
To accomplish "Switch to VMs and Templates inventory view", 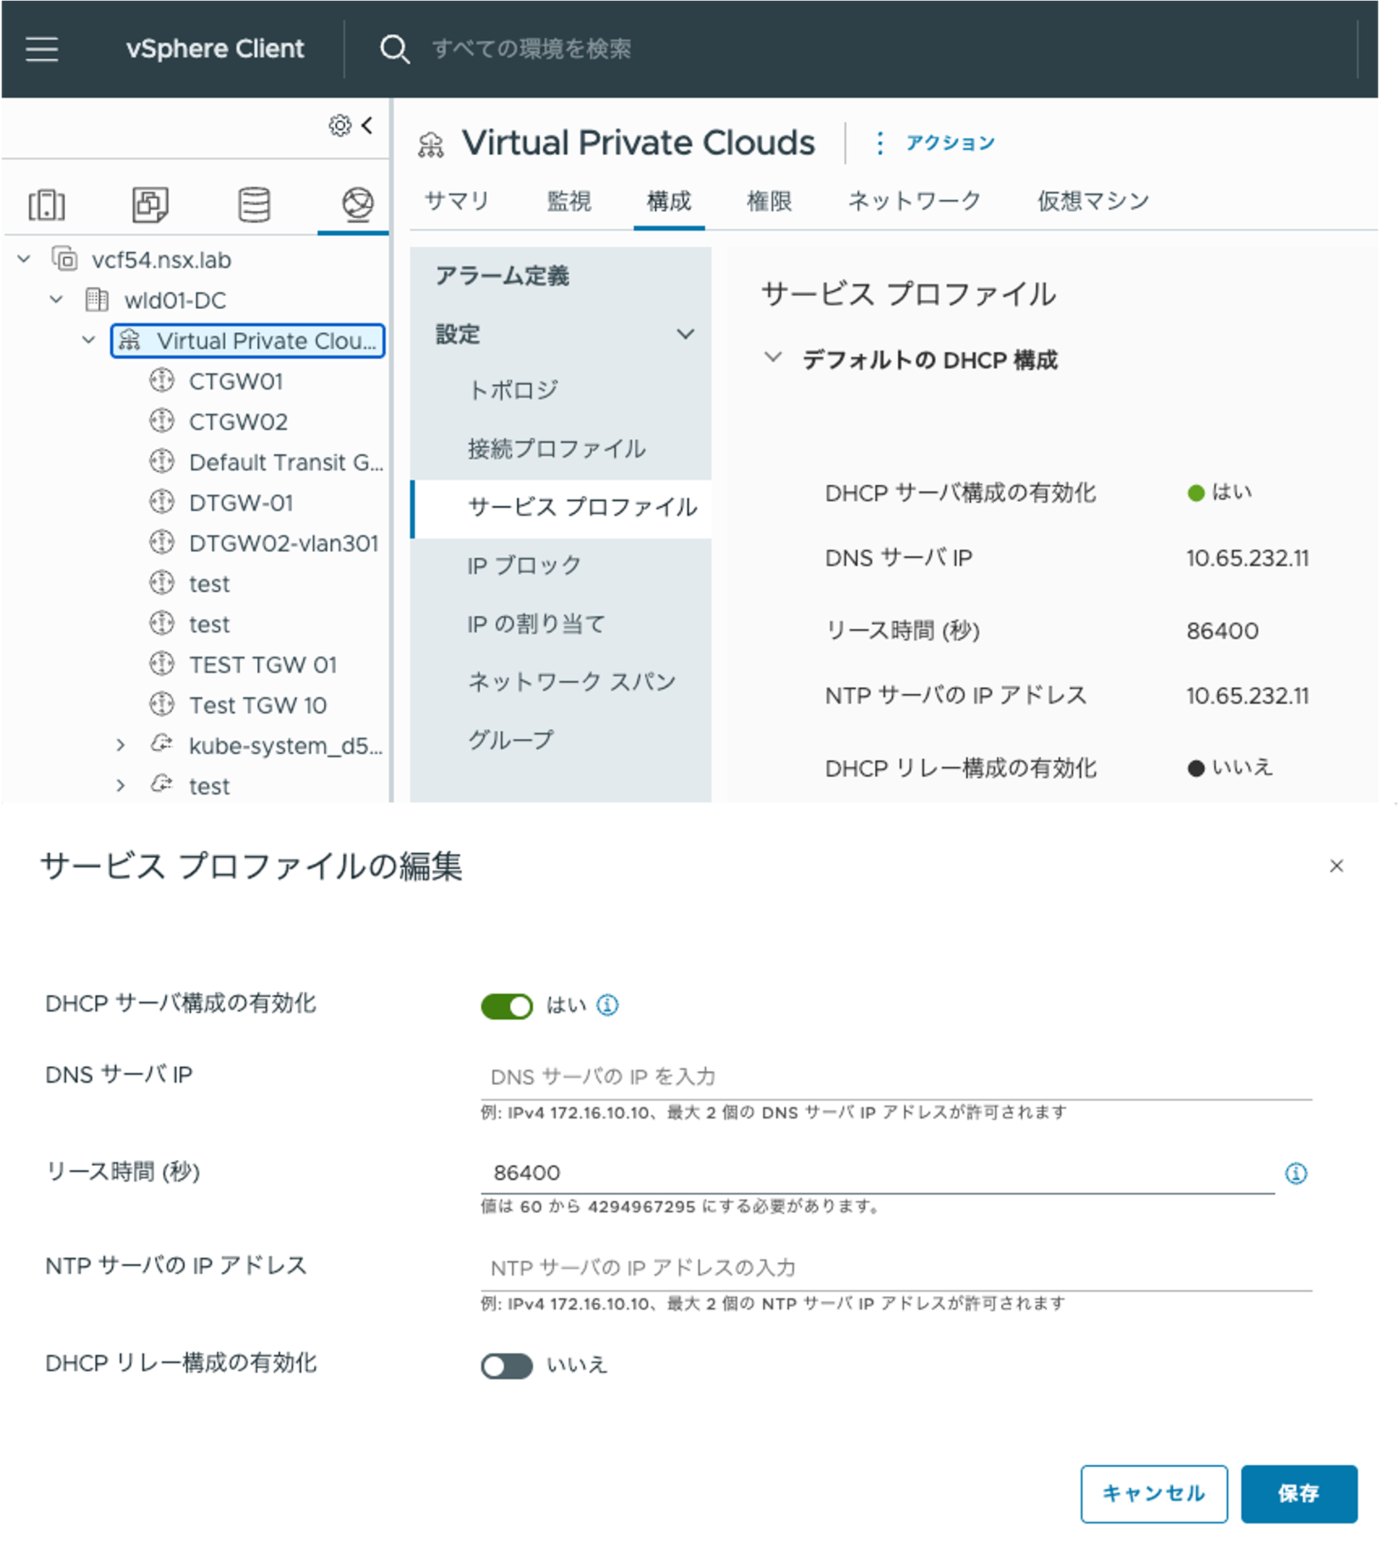I will (150, 204).
